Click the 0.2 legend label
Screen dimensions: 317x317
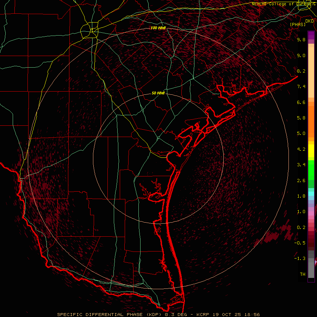click(301, 228)
